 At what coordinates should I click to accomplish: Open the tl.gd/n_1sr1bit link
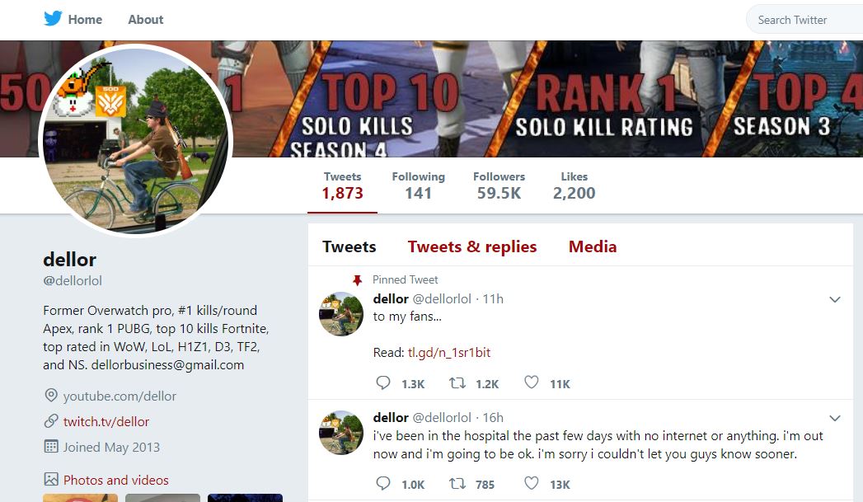449,352
